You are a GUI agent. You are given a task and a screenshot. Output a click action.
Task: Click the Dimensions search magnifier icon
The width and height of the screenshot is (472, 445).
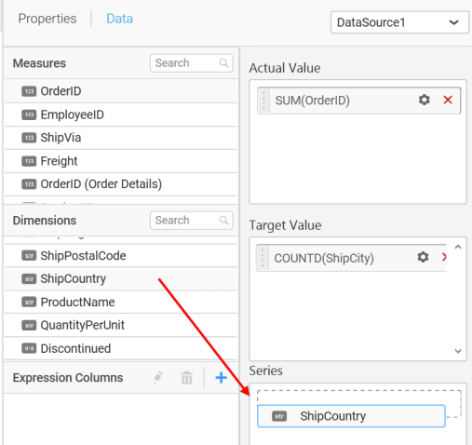223,221
